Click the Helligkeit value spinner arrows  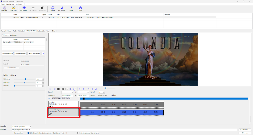(x=43, y=82)
